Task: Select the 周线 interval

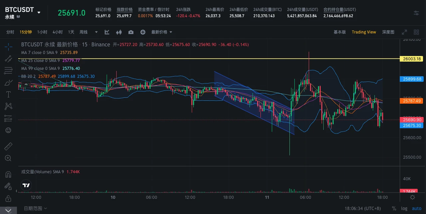Action: [83, 32]
